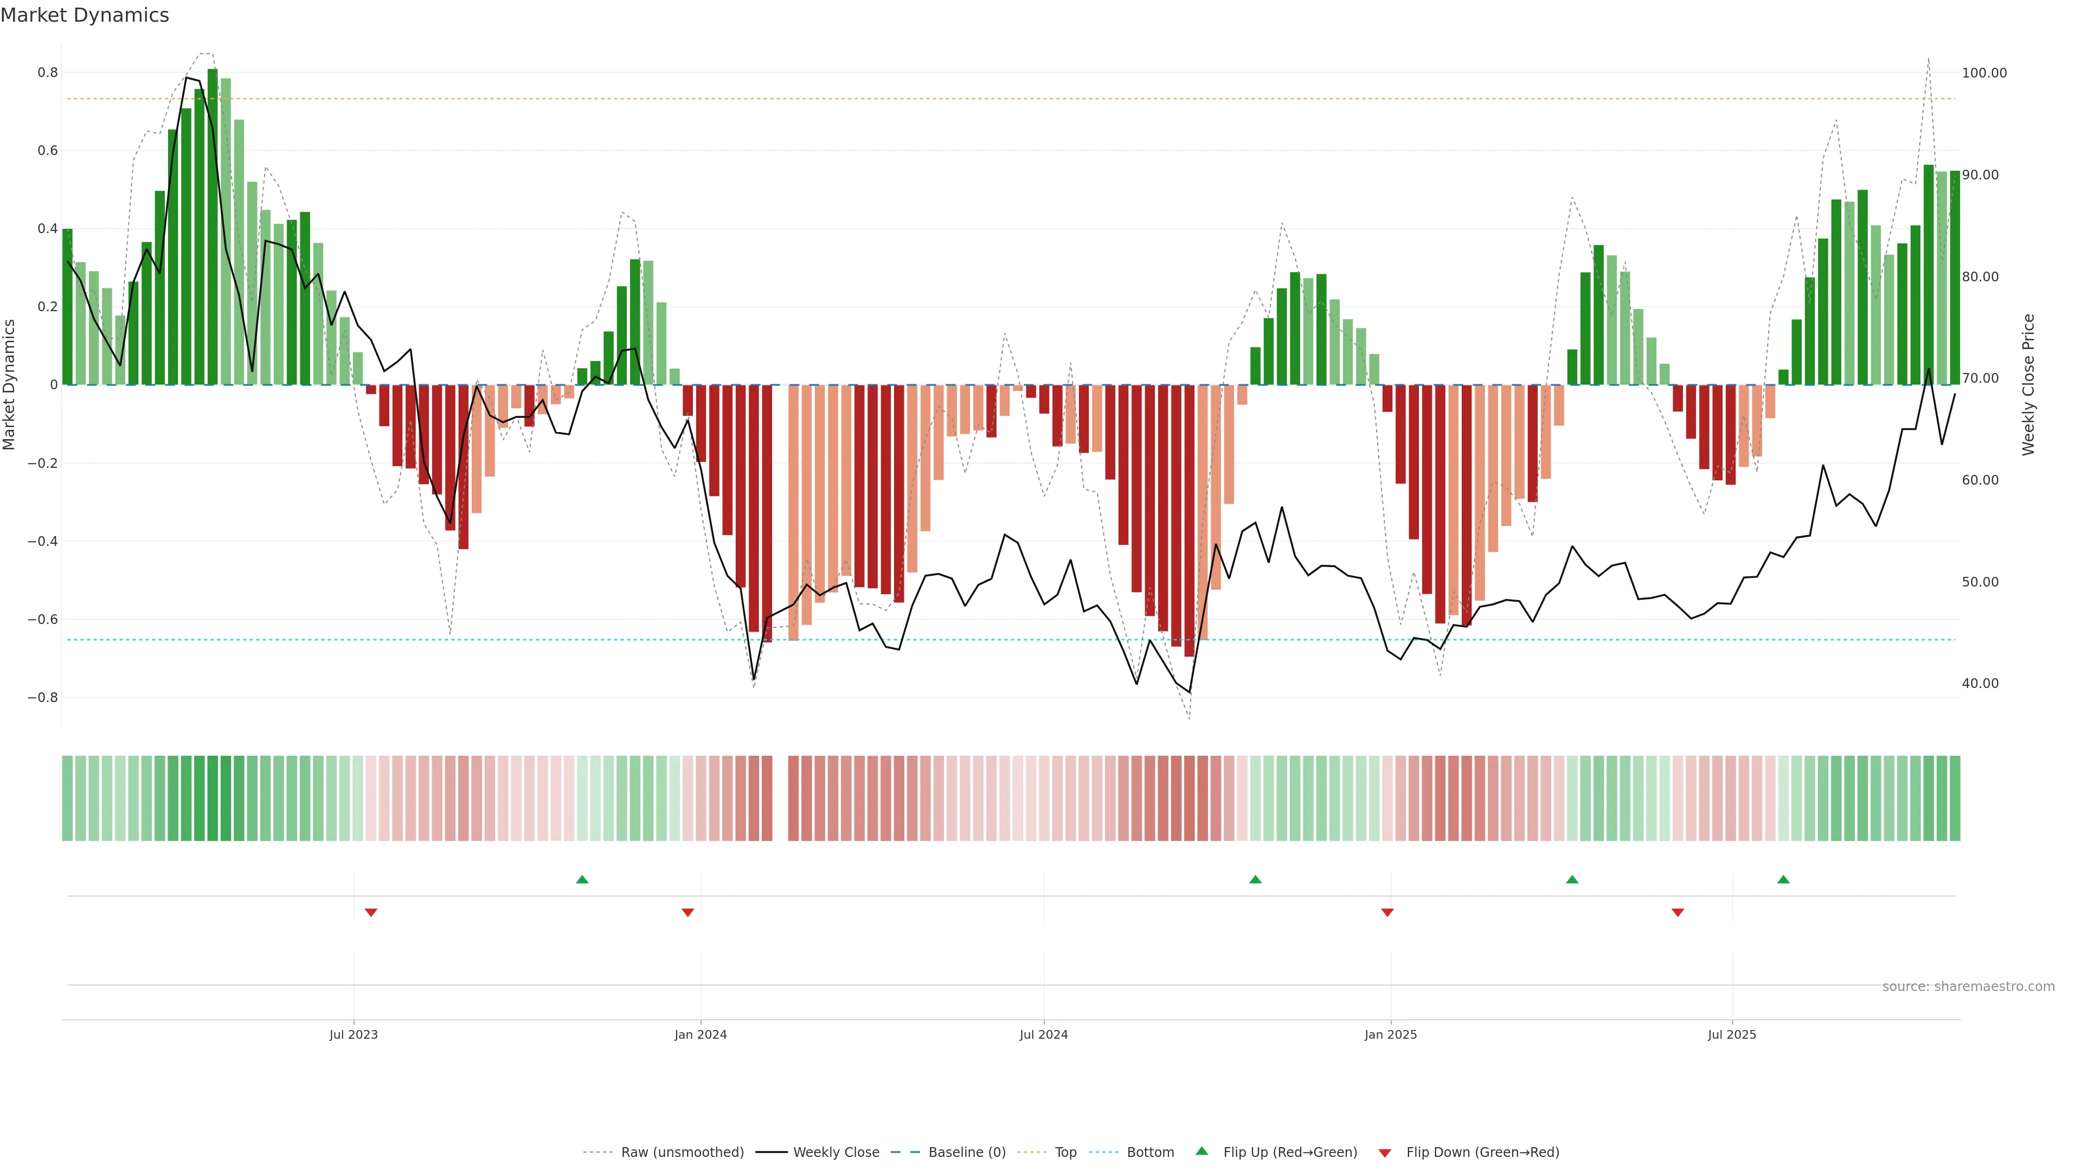Click the −0.8 left-axis tick label
Viewport: 2082px width, 1171px height.
tap(42, 697)
